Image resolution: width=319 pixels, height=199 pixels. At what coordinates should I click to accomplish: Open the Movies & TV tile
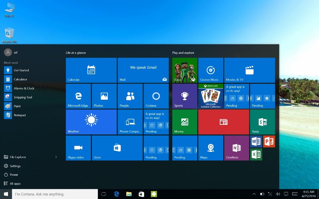[x=250, y=70]
